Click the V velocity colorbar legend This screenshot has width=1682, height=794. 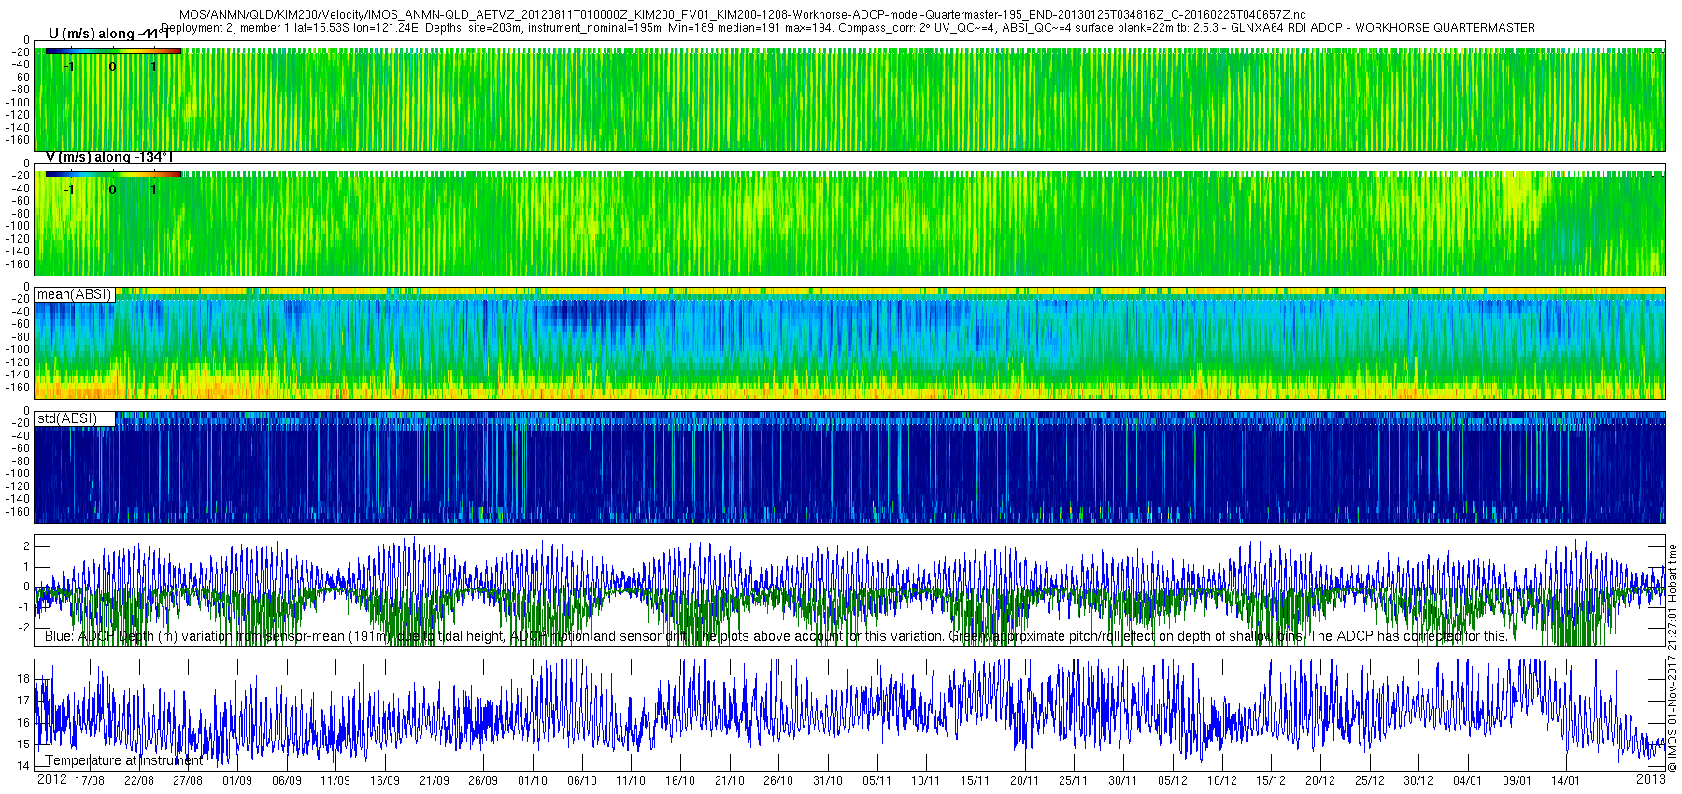[113, 174]
